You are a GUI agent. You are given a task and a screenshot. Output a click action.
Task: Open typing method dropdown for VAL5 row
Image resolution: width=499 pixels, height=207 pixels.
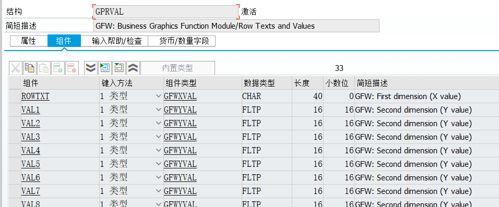[x=159, y=164]
